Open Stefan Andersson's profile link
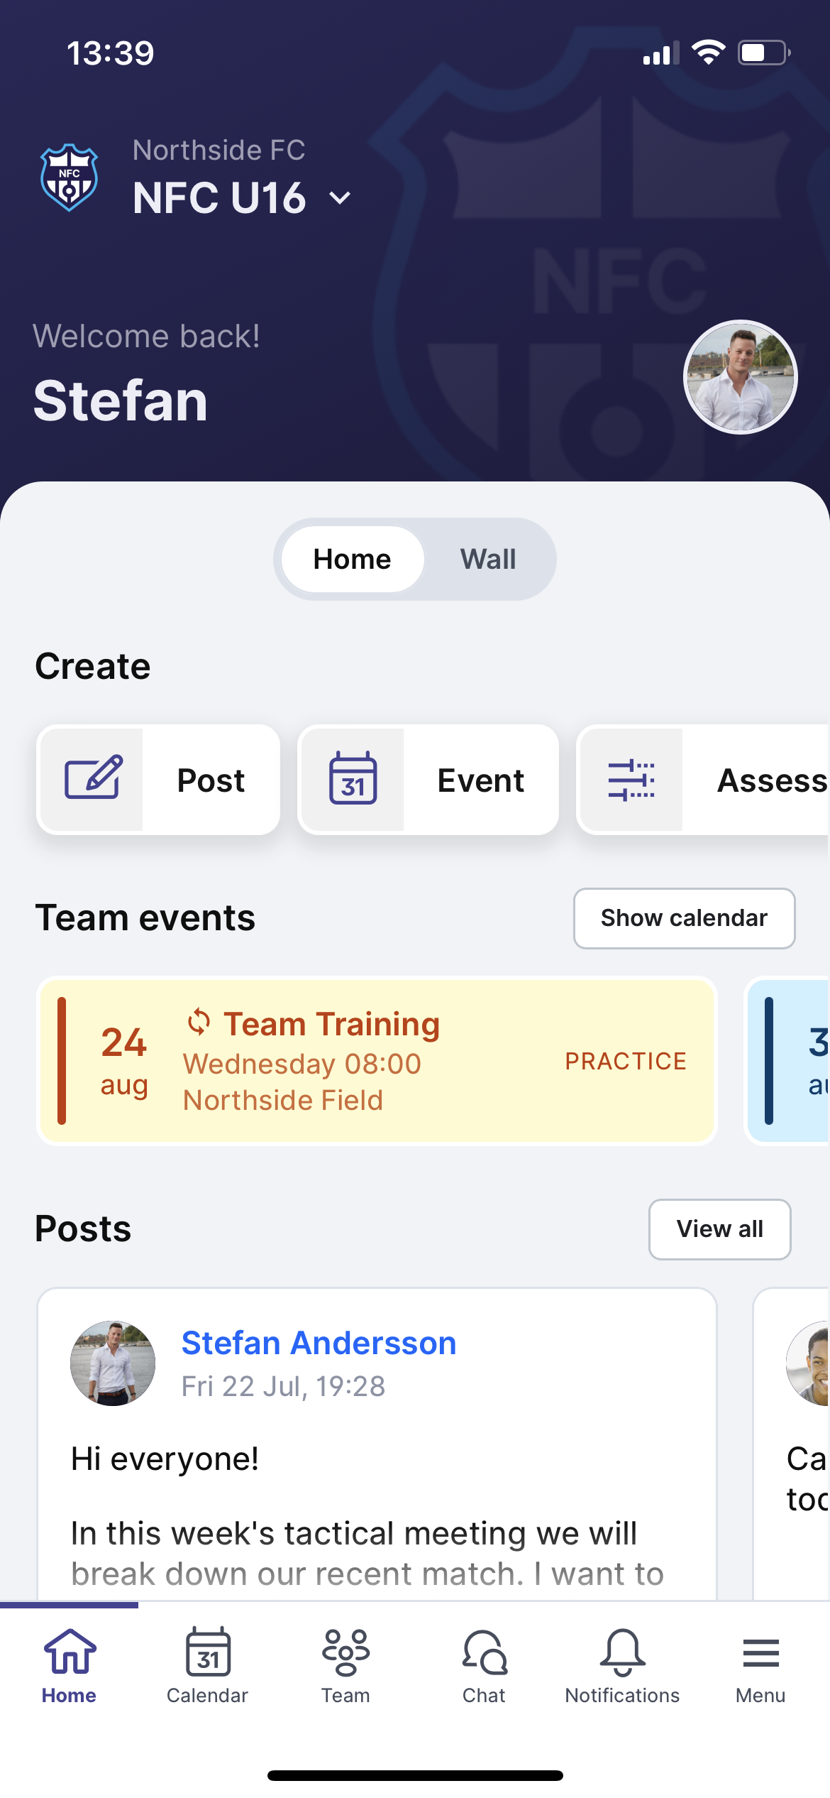The image size is (830, 1798). point(319,1343)
